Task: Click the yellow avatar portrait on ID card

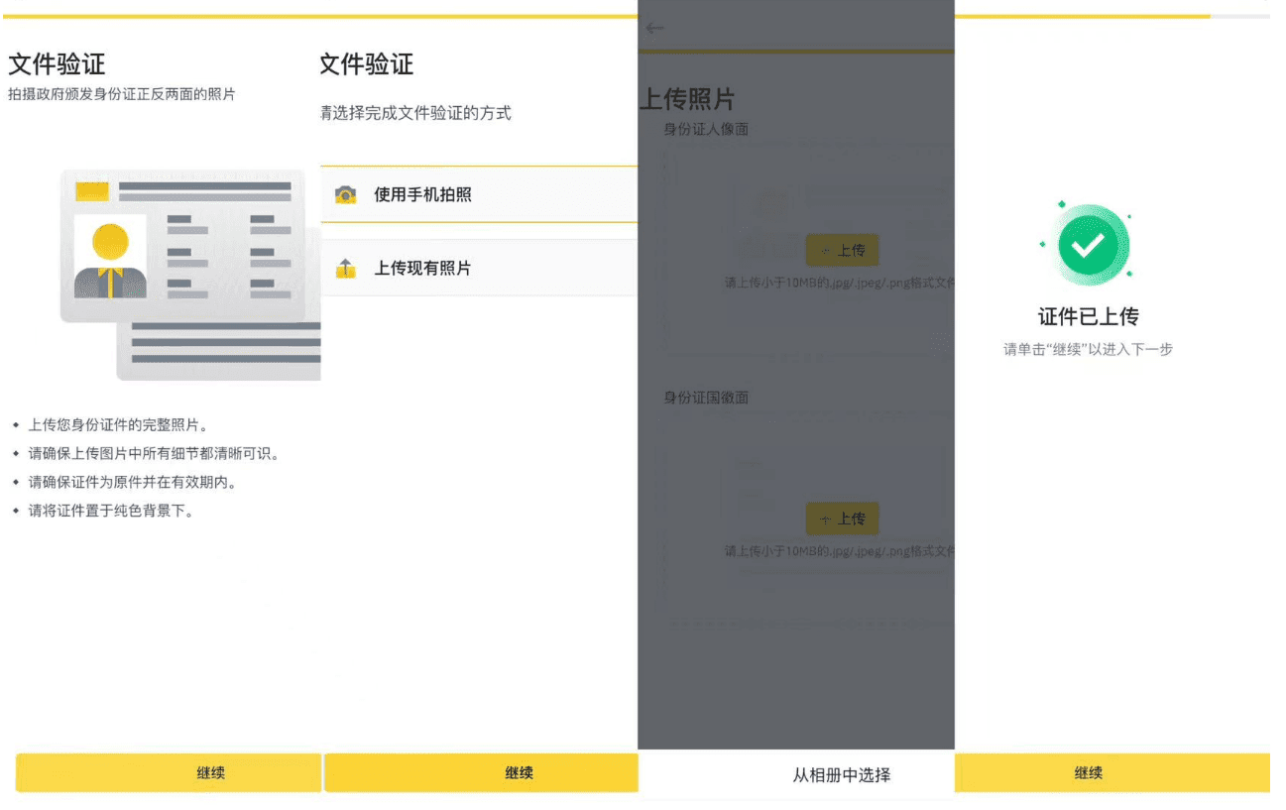Action: click(110, 257)
